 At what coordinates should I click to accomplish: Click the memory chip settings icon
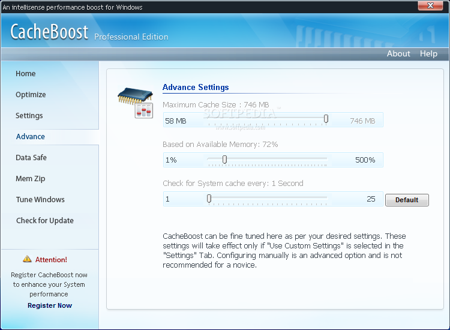(x=136, y=103)
